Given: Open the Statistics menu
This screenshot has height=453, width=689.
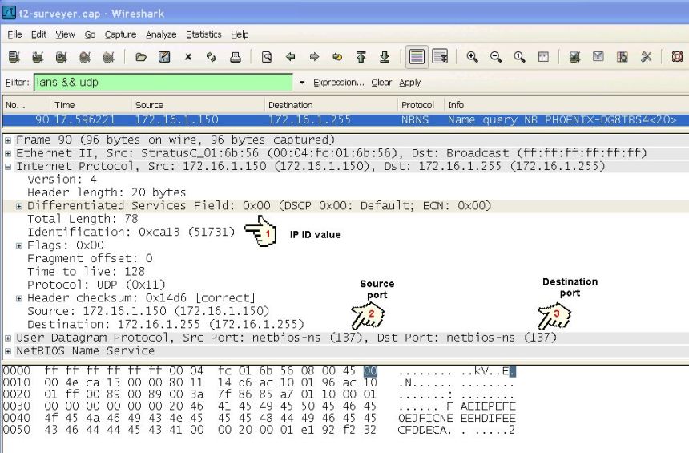Looking at the screenshot, I should coord(203,34).
